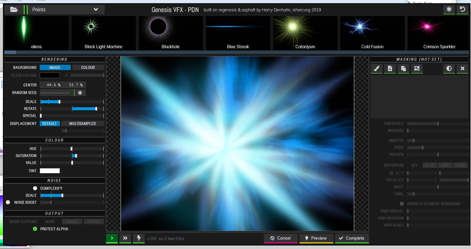Pick the Blue Streak preset
Image resolution: width=471 pixels, height=249 pixels.
(x=238, y=33)
